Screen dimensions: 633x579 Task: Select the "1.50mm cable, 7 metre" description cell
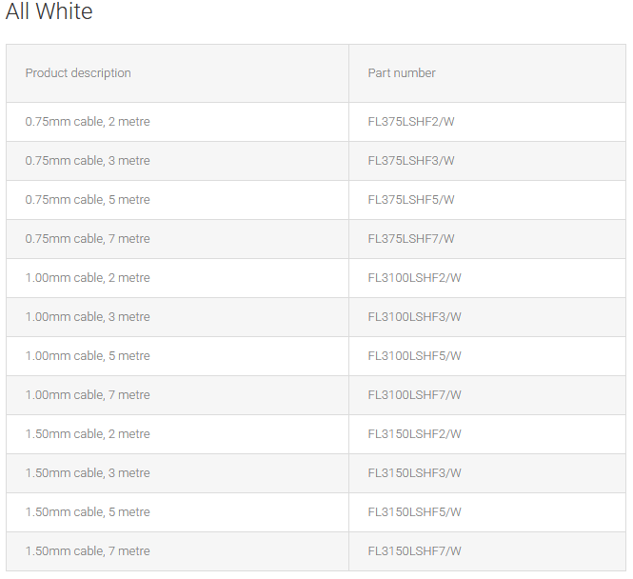click(x=88, y=551)
